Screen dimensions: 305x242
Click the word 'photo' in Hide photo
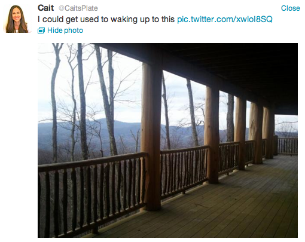pos(74,30)
